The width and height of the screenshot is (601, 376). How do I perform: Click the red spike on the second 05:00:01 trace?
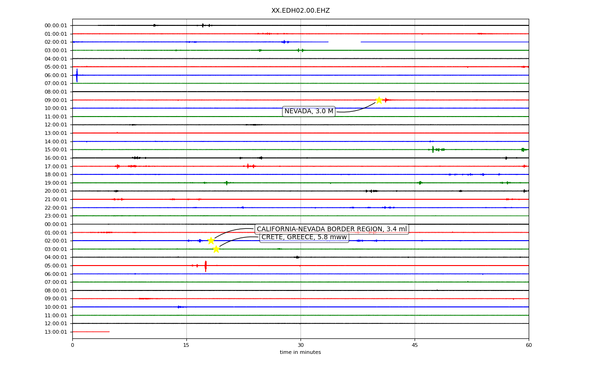click(x=205, y=266)
